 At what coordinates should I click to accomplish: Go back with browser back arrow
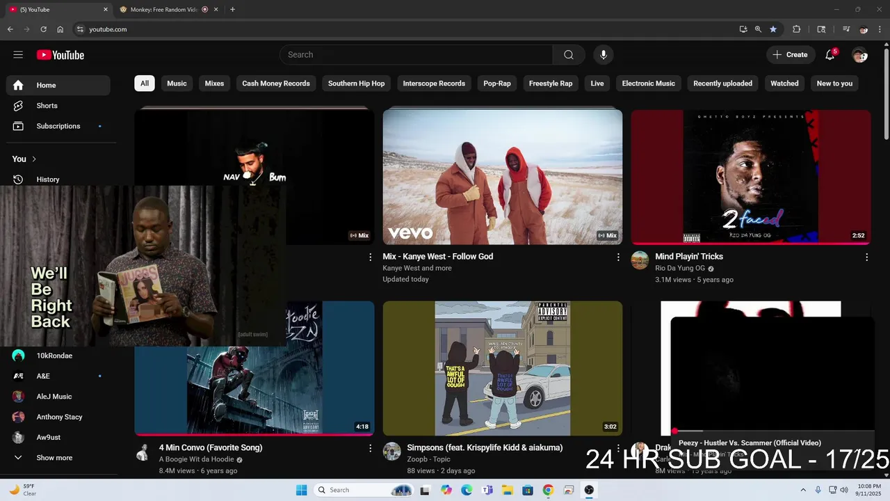pos(10,29)
